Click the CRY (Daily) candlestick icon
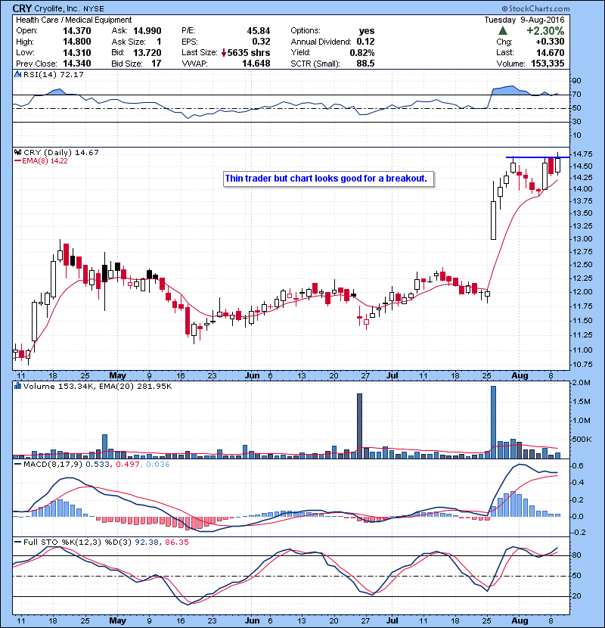 pyautogui.click(x=17, y=152)
